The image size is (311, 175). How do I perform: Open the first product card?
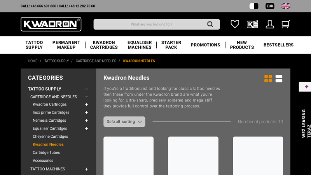[128, 156]
